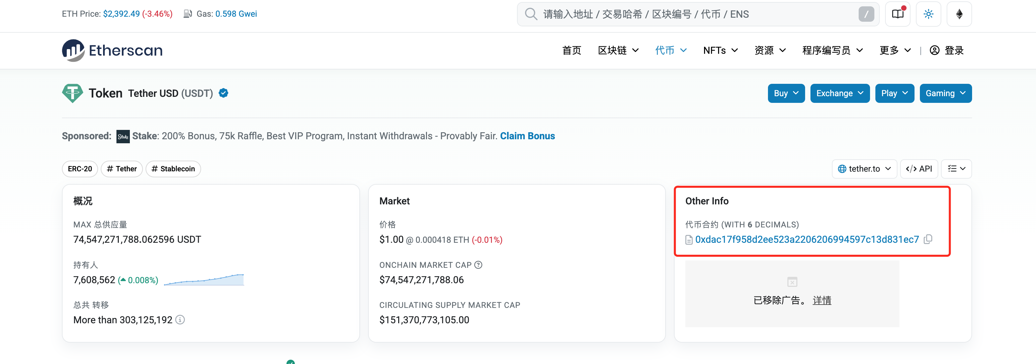Open the book reader icon button
Viewport: 1036px width, 364px height.
pos(898,14)
